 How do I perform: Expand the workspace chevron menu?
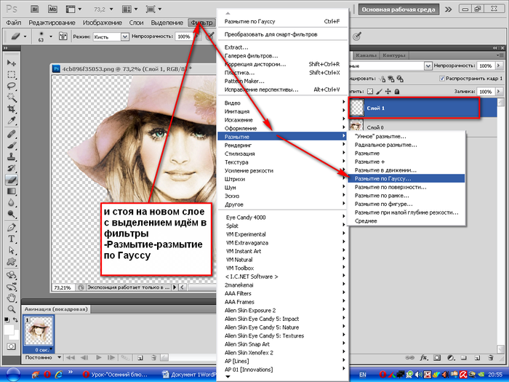pos(449,9)
